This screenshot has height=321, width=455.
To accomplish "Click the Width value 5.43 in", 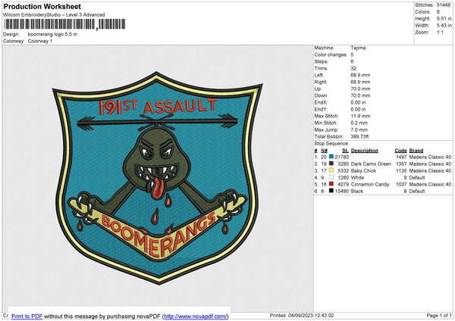I will click(x=444, y=26).
